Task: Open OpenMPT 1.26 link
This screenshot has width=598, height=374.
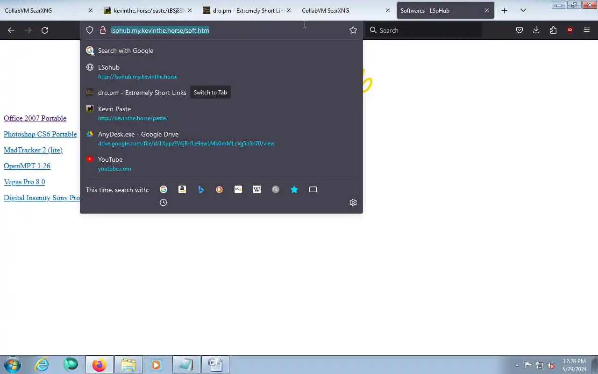Action: (27, 166)
